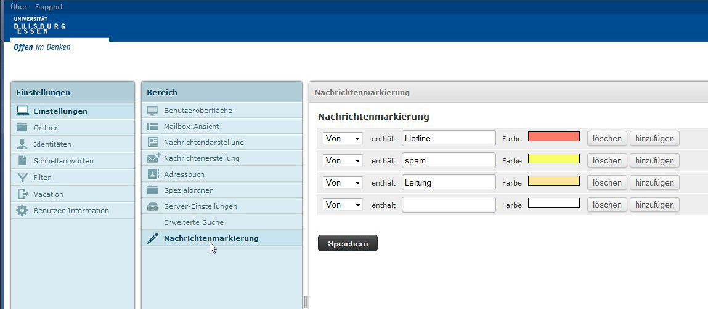Click the yellow color swatch for spam

coord(553,158)
